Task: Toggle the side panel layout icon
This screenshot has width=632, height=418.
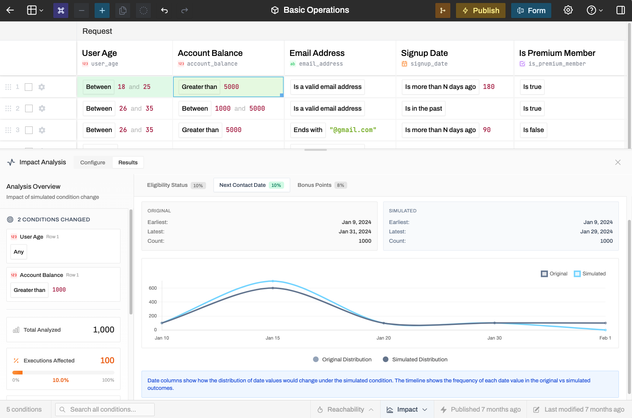Action: point(621,10)
